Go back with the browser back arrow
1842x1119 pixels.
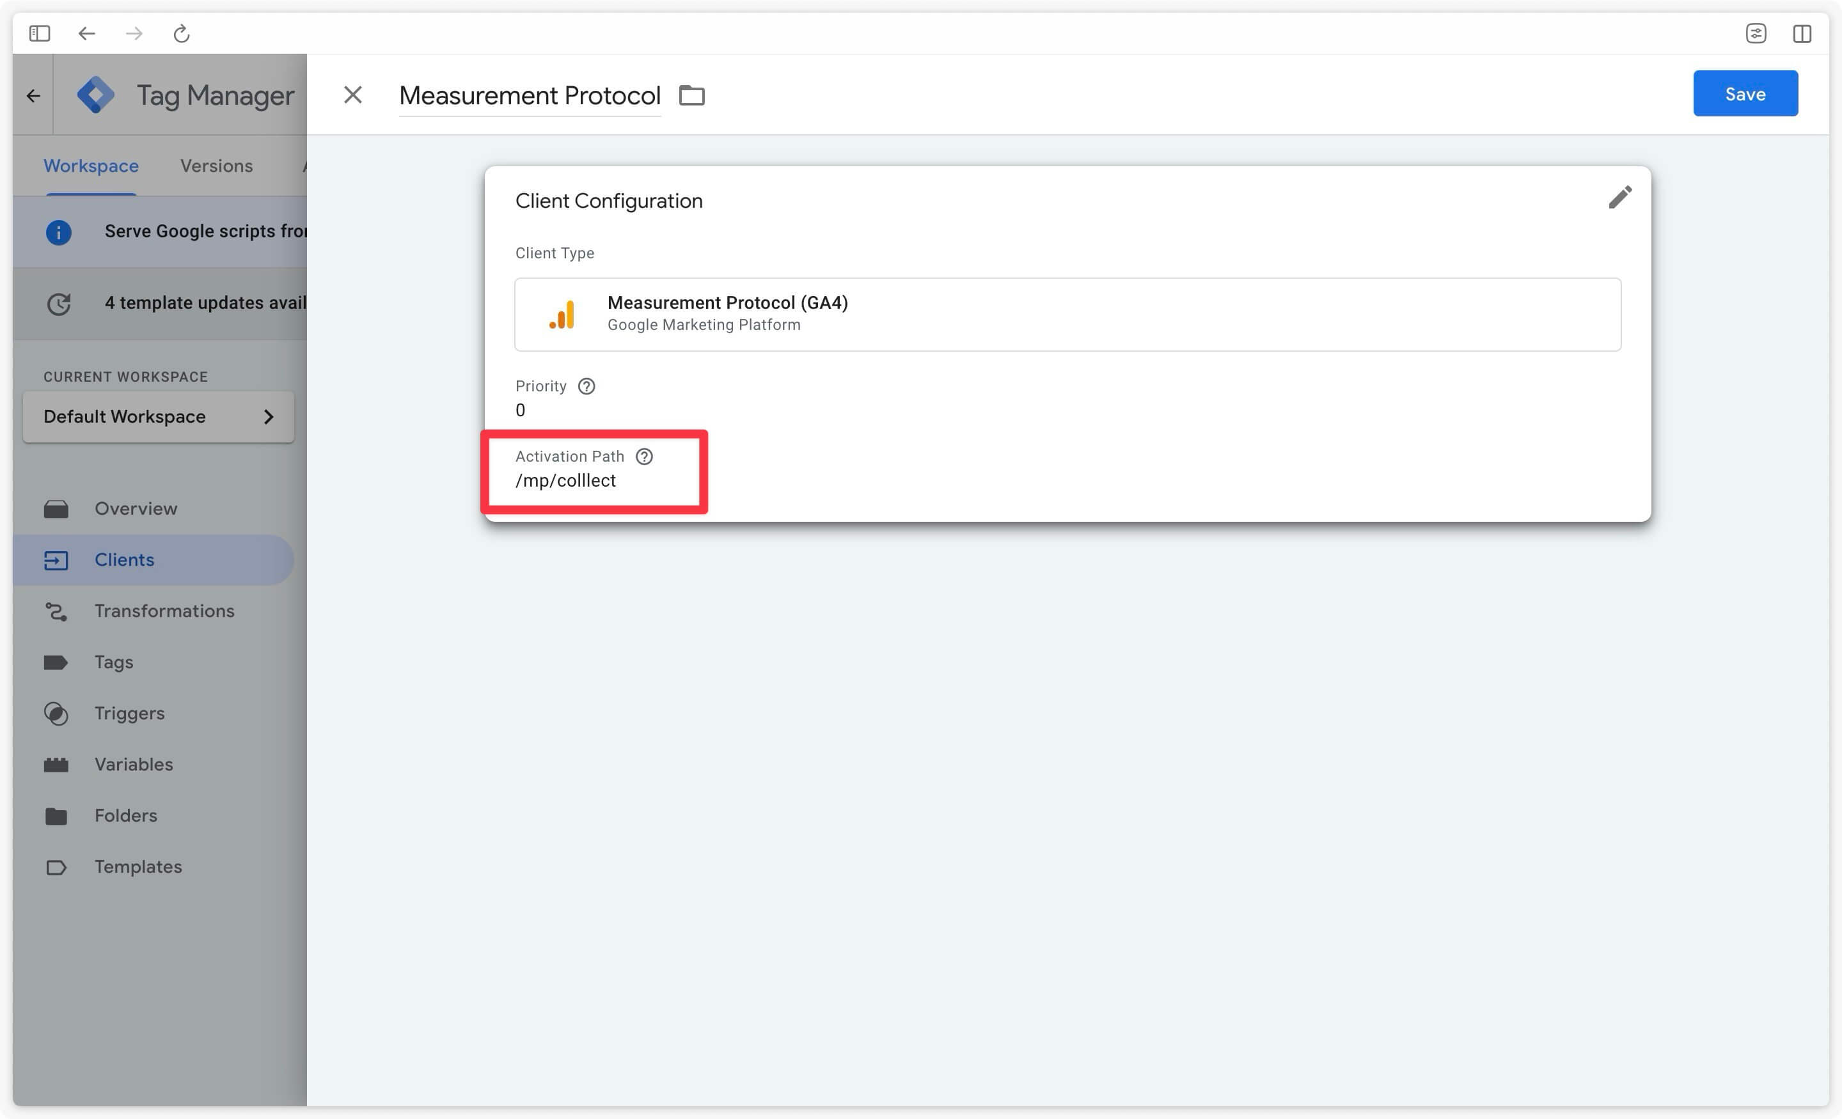pyautogui.click(x=87, y=33)
